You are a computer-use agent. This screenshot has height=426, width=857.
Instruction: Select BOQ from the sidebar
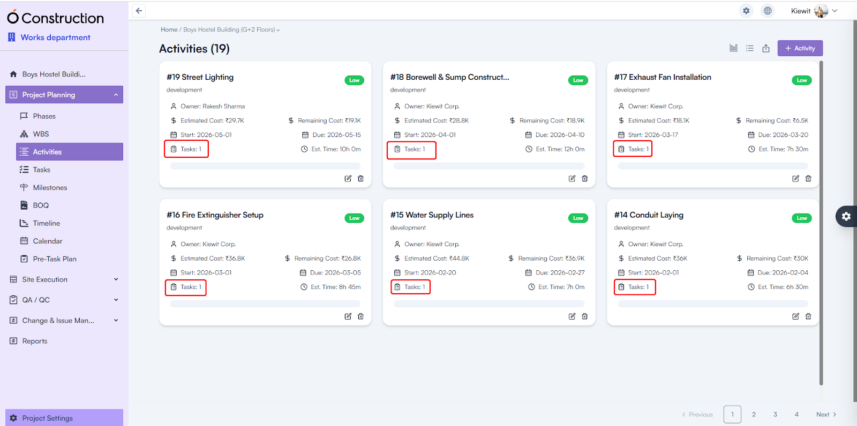coord(41,206)
